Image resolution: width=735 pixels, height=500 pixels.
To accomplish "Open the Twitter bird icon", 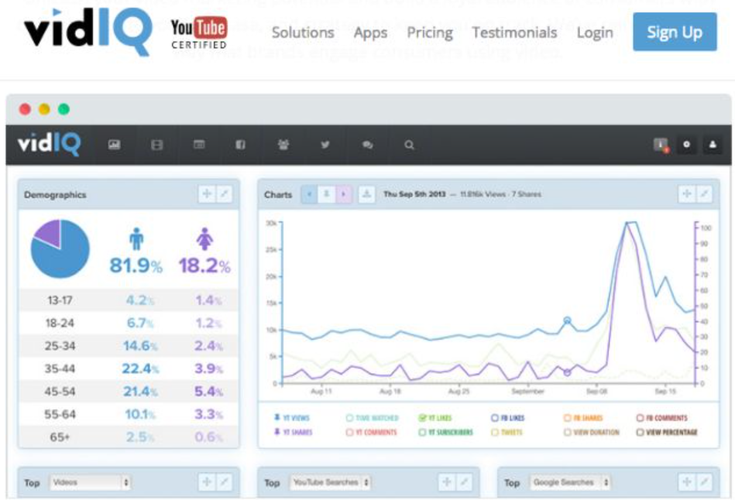I will (325, 145).
